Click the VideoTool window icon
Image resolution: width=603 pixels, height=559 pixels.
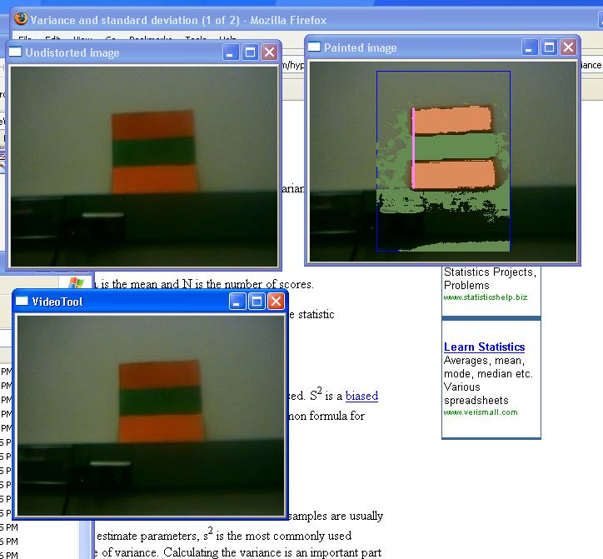pos(22,302)
